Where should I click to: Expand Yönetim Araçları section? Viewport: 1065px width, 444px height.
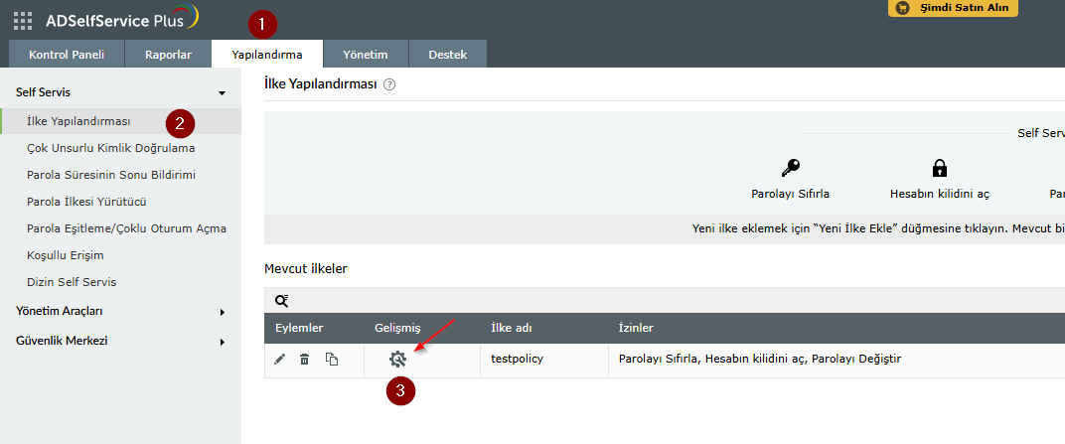(x=223, y=312)
